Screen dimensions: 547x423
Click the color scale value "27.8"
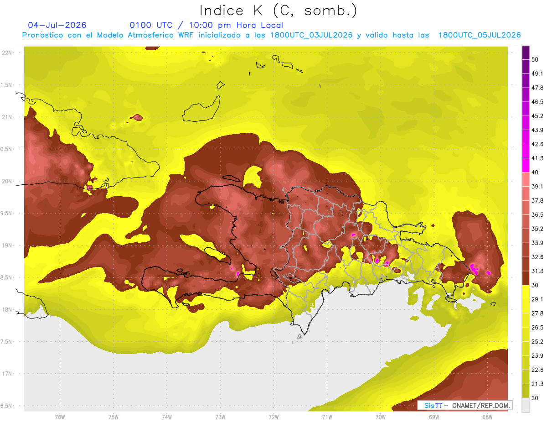pos(537,313)
